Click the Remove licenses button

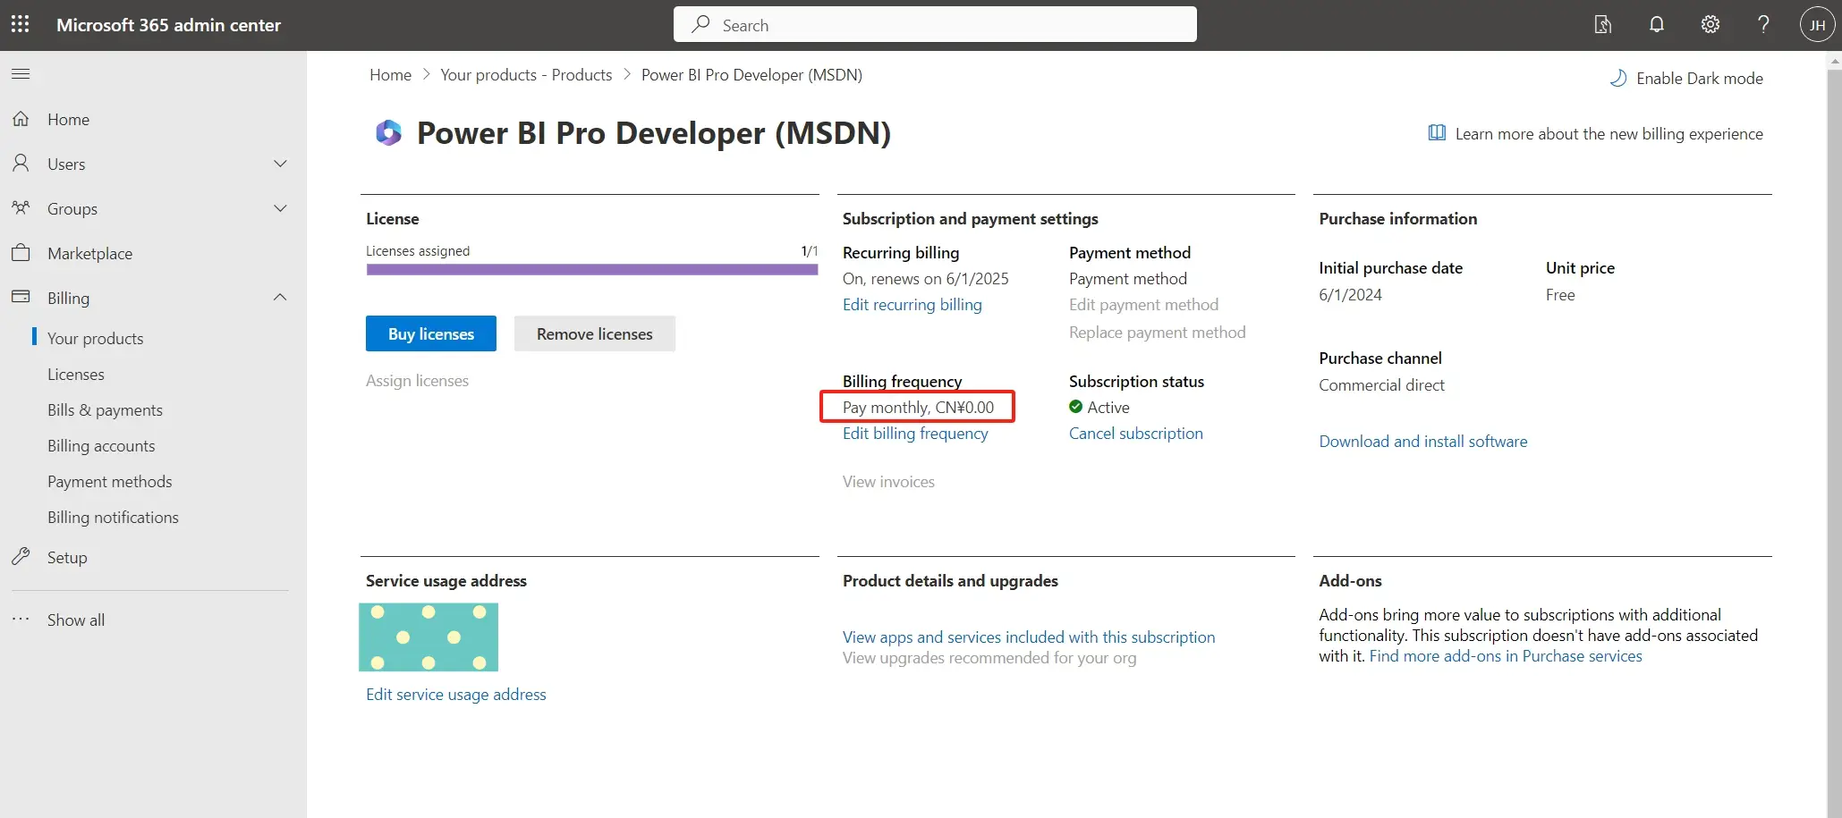coord(594,333)
